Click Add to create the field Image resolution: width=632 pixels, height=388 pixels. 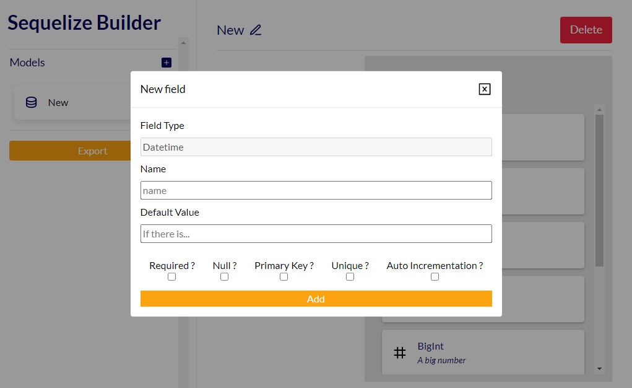pyautogui.click(x=316, y=299)
